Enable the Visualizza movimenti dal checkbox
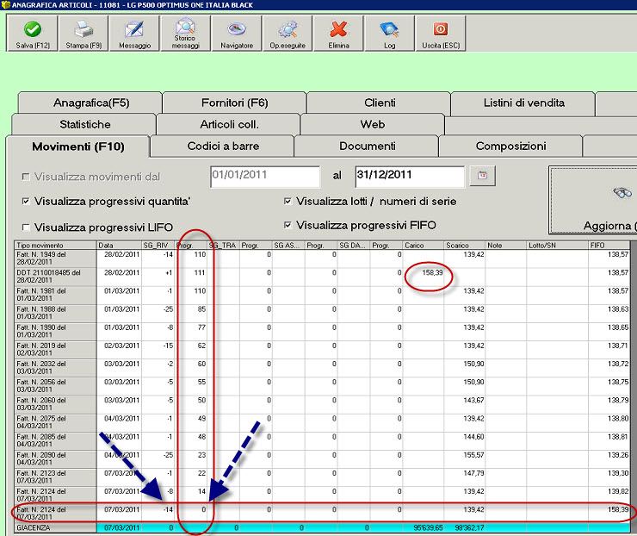637x536 pixels. tap(26, 176)
